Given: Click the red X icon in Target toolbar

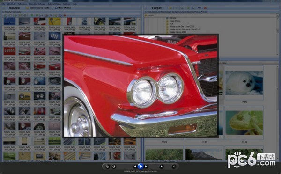Looking at the screenshot, I should pos(206,8).
